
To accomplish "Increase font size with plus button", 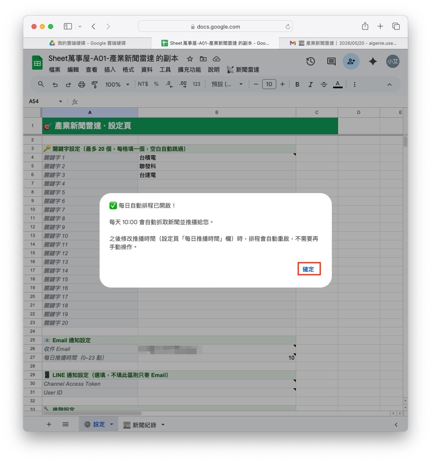I will [x=282, y=84].
